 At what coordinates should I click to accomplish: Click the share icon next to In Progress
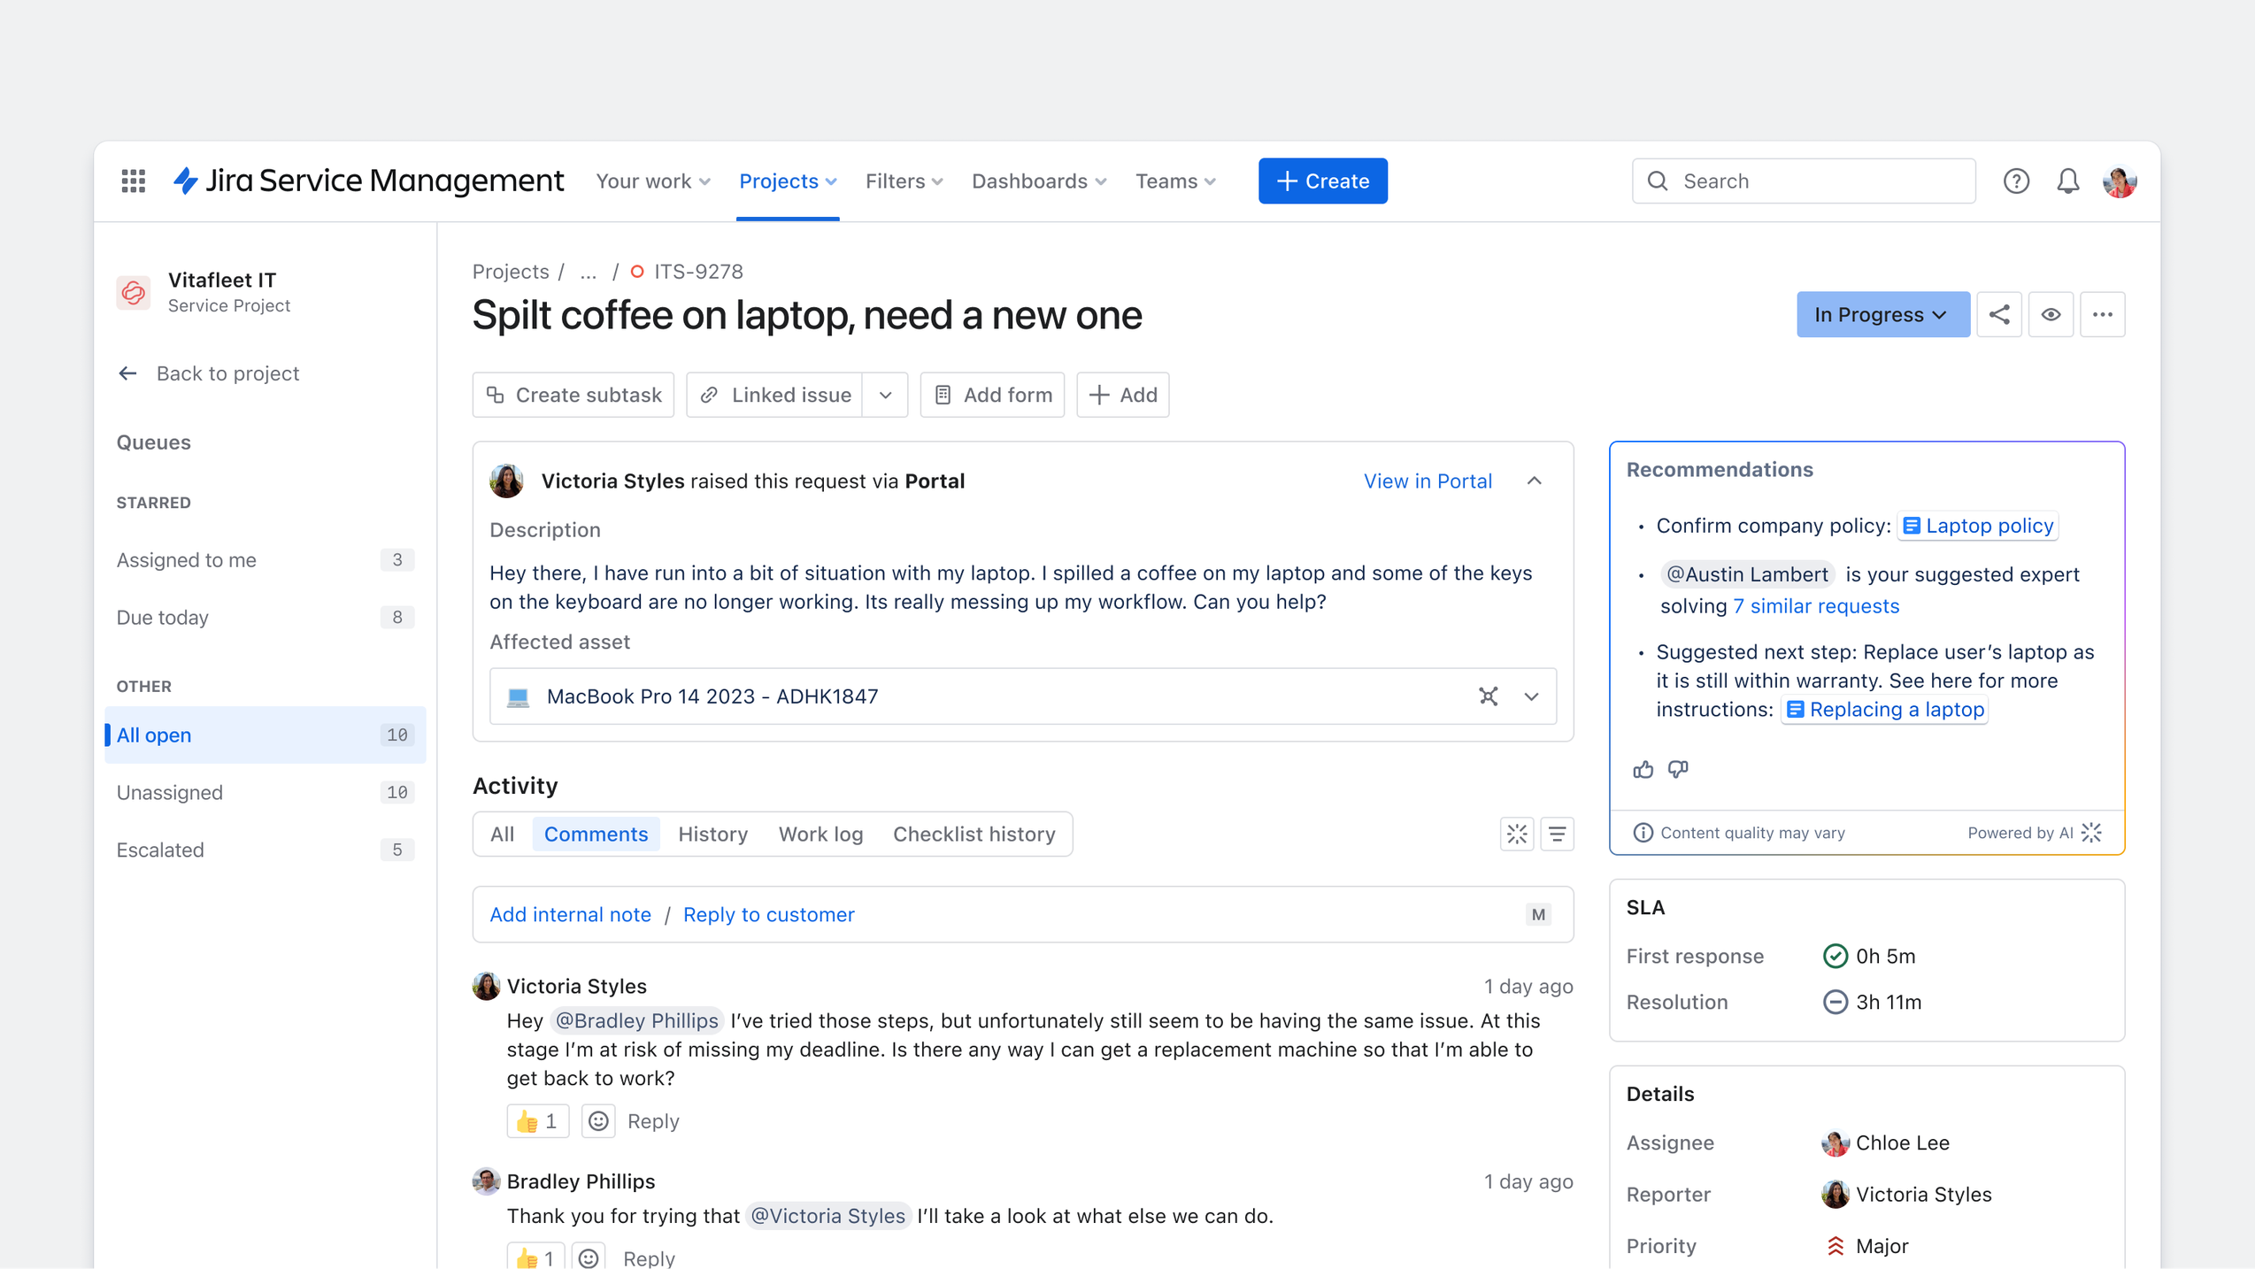tap(1999, 314)
